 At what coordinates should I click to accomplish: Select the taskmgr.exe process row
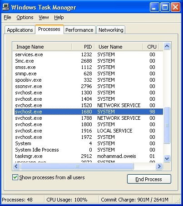(x=89, y=156)
